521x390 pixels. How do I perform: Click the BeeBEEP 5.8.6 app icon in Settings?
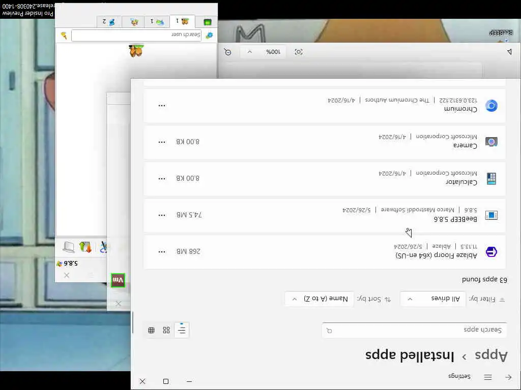[491, 215]
